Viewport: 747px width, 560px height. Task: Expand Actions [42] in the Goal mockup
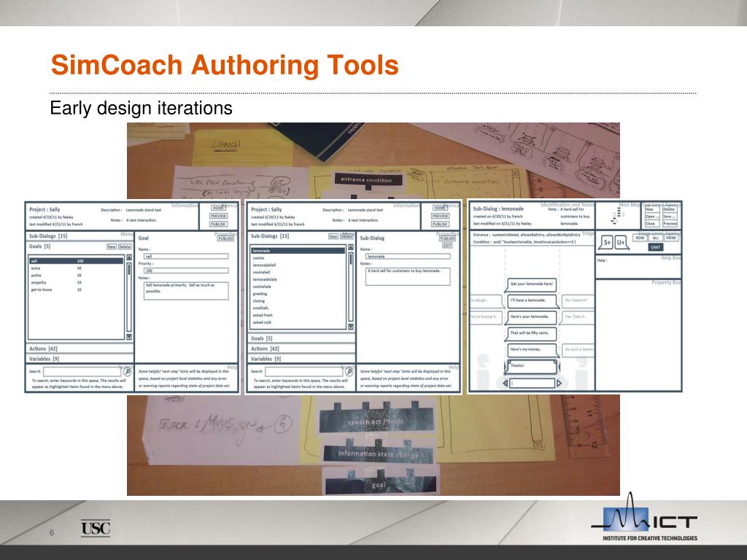(x=79, y=349)
